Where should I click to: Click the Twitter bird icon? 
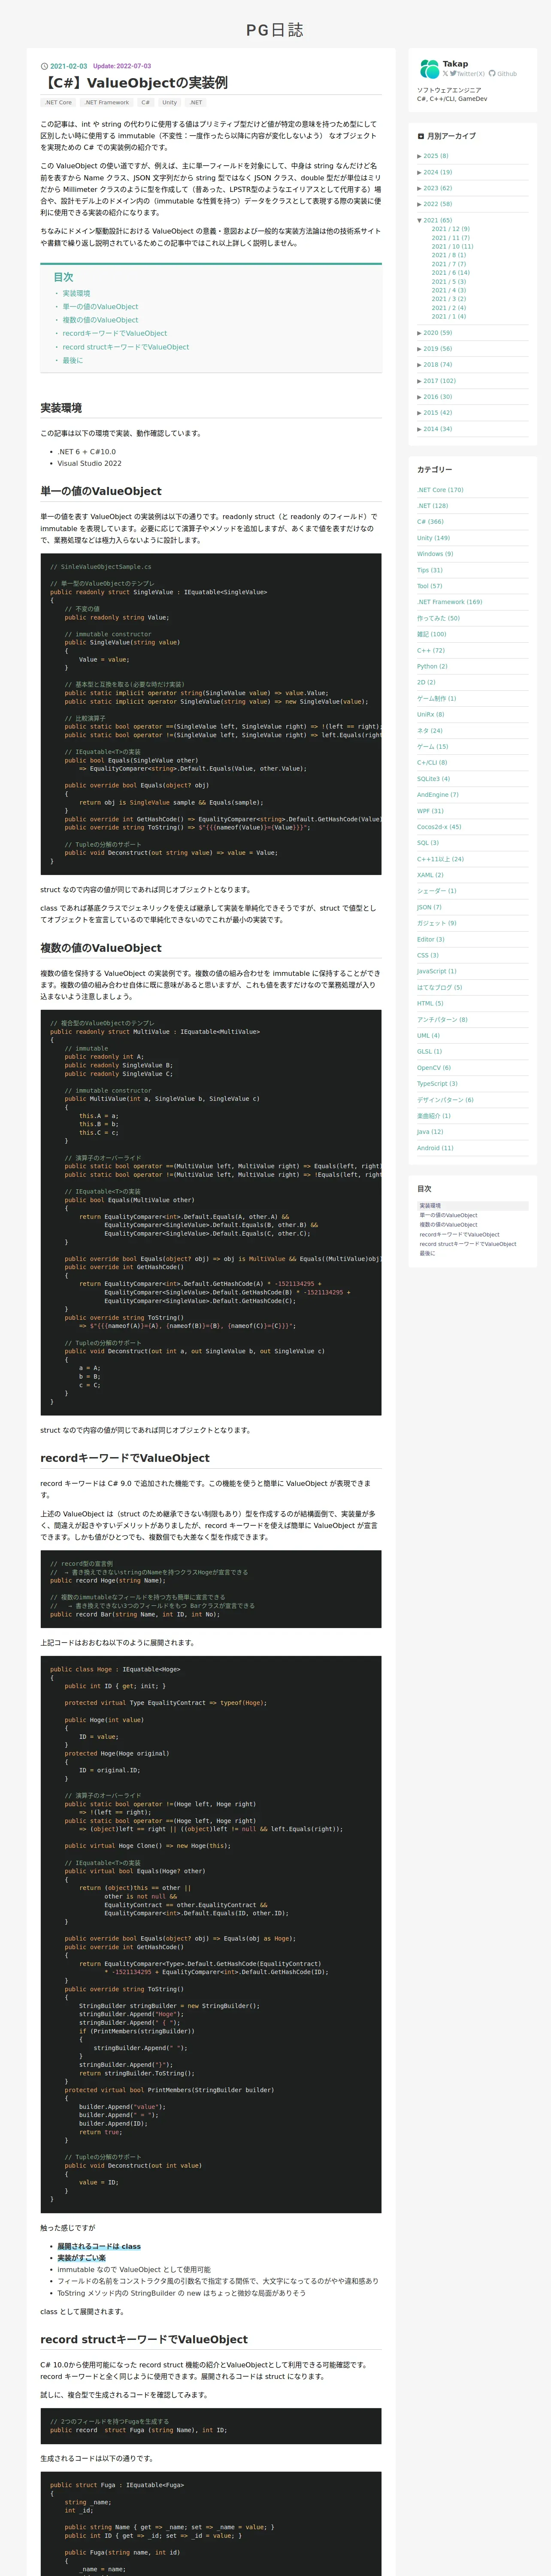click(x=453, y=73)
